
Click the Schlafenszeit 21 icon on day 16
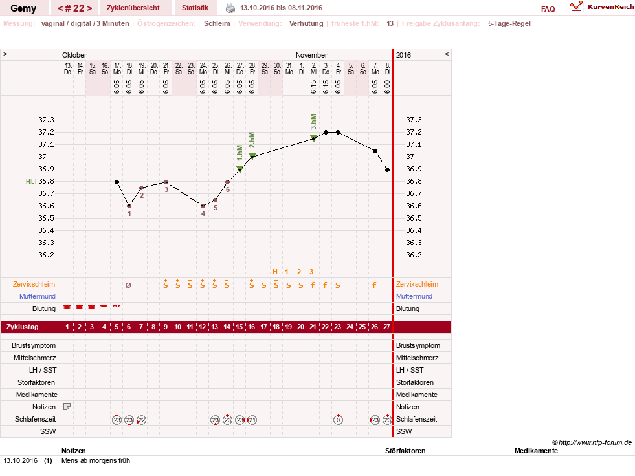pos(252,420)
